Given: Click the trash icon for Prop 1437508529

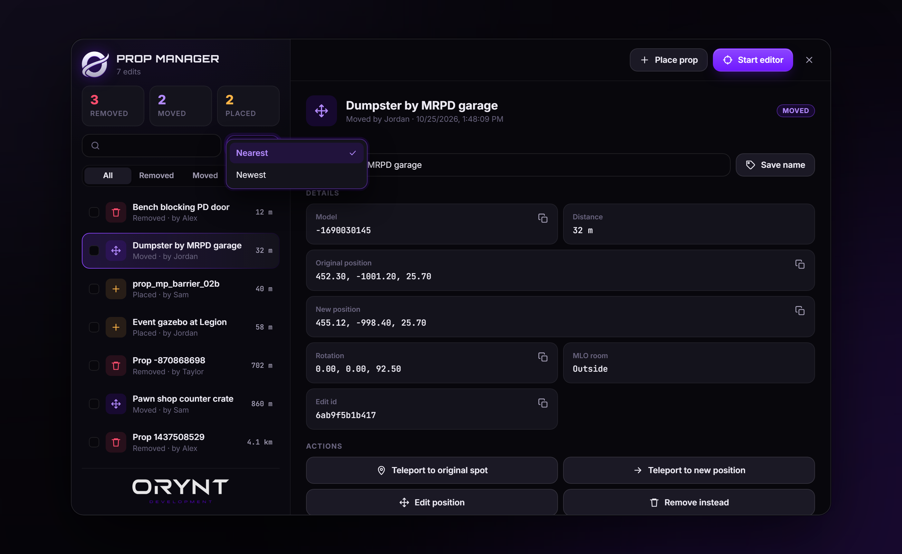Looking at the screenshot, I should tap(116, 442).
